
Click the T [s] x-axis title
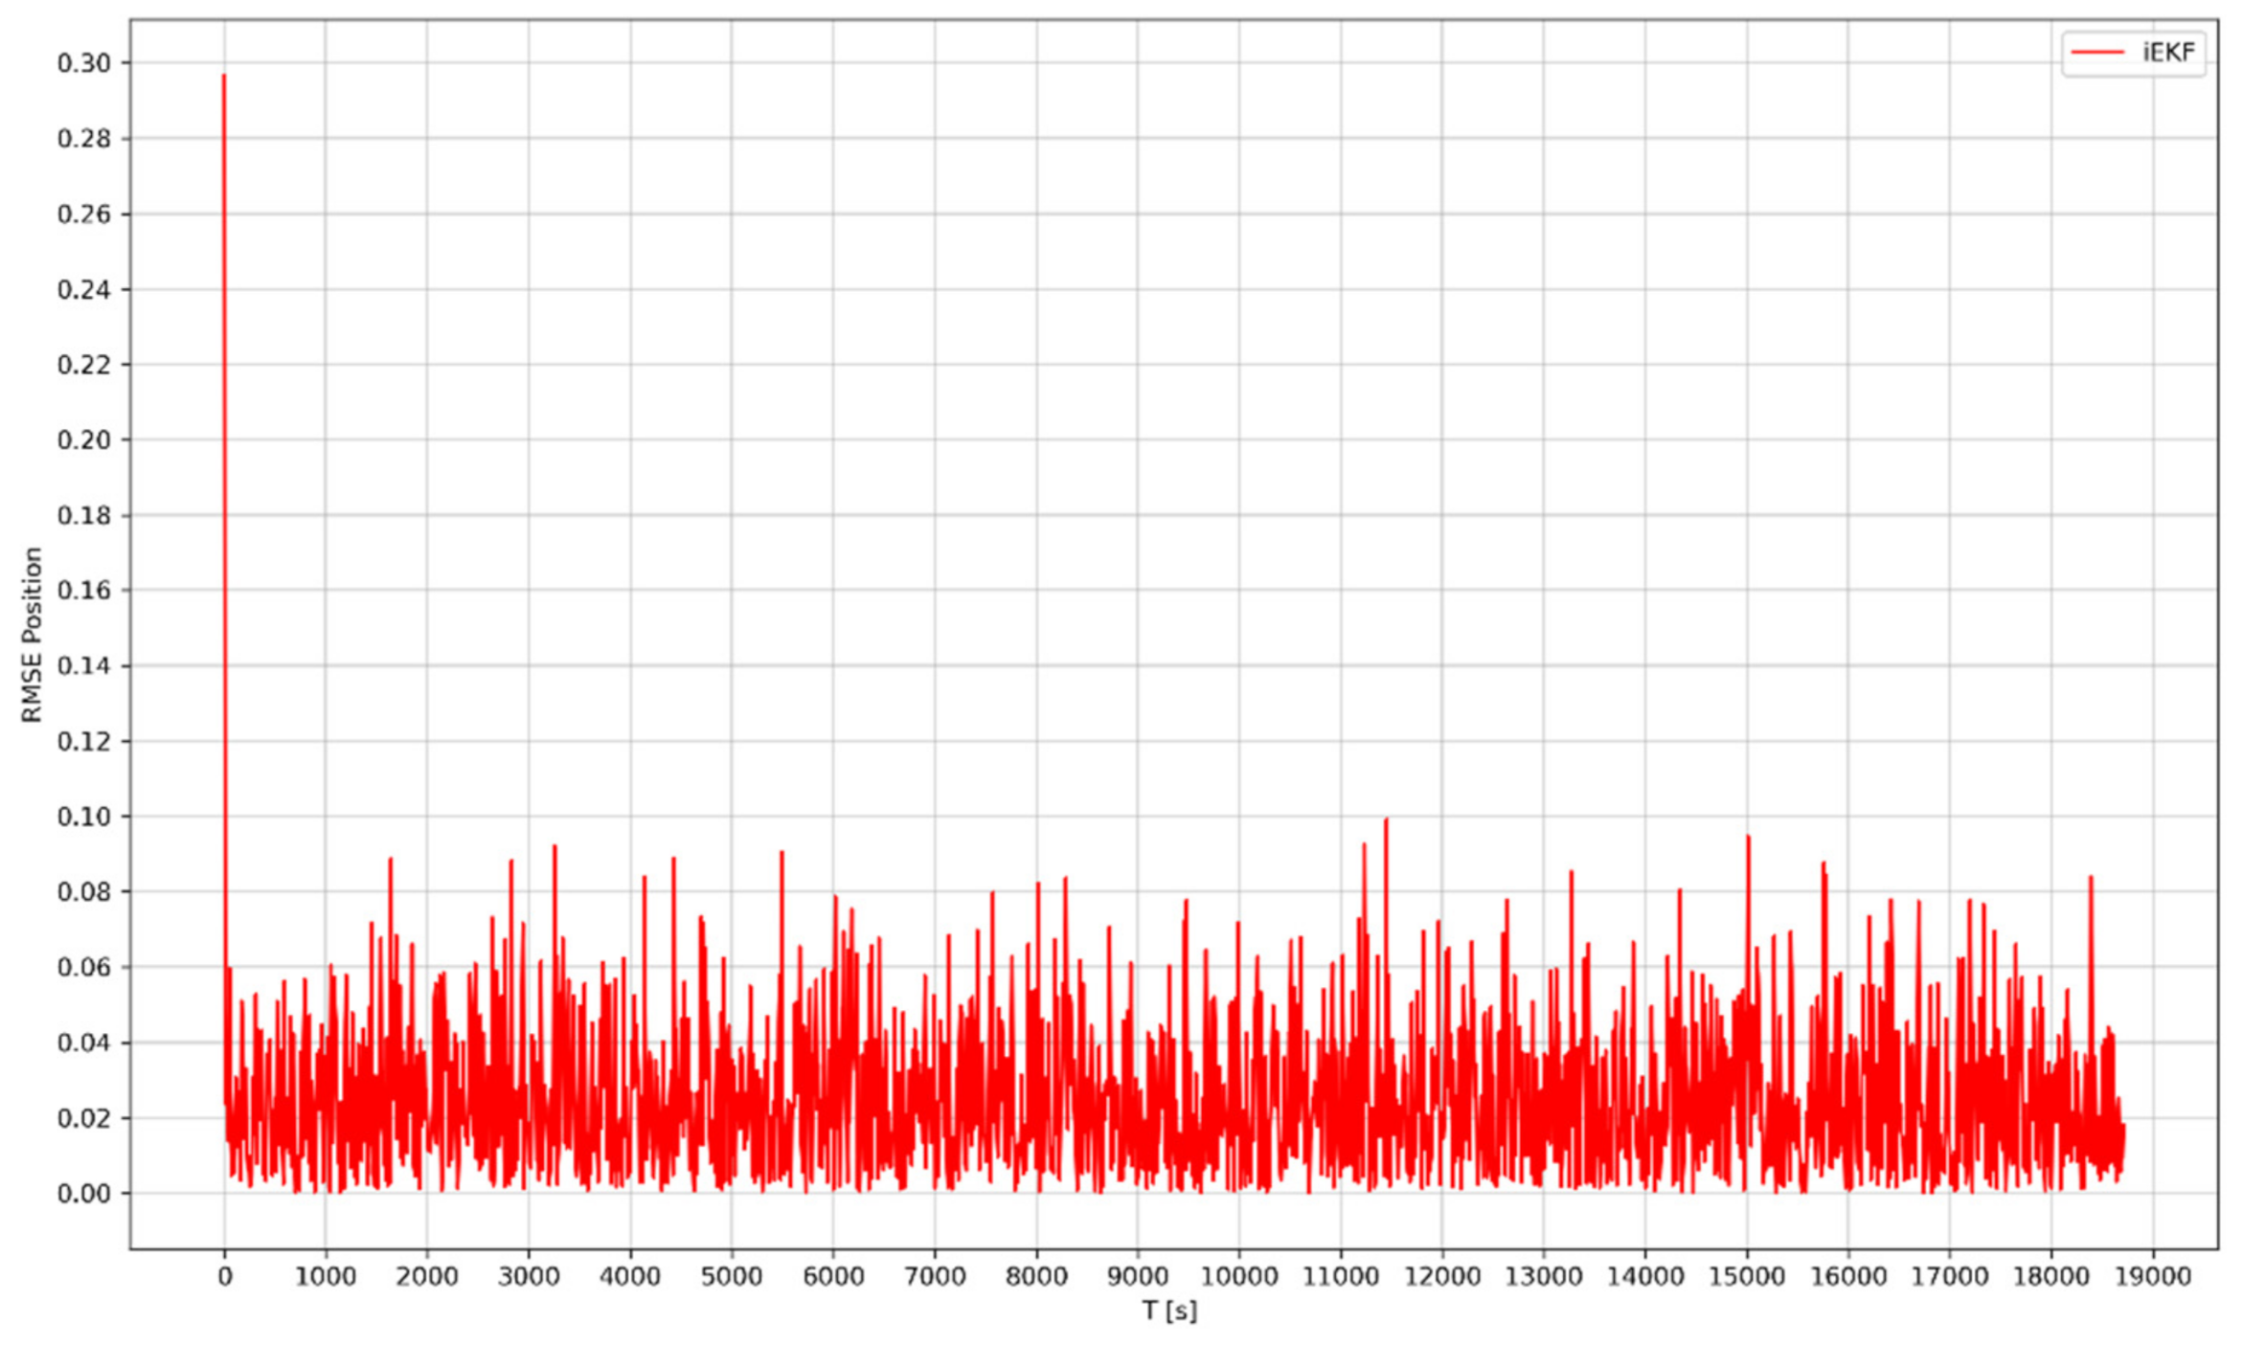point(1169,1311)
